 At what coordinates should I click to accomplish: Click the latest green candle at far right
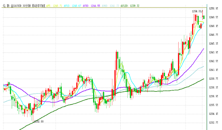[204, 17]
